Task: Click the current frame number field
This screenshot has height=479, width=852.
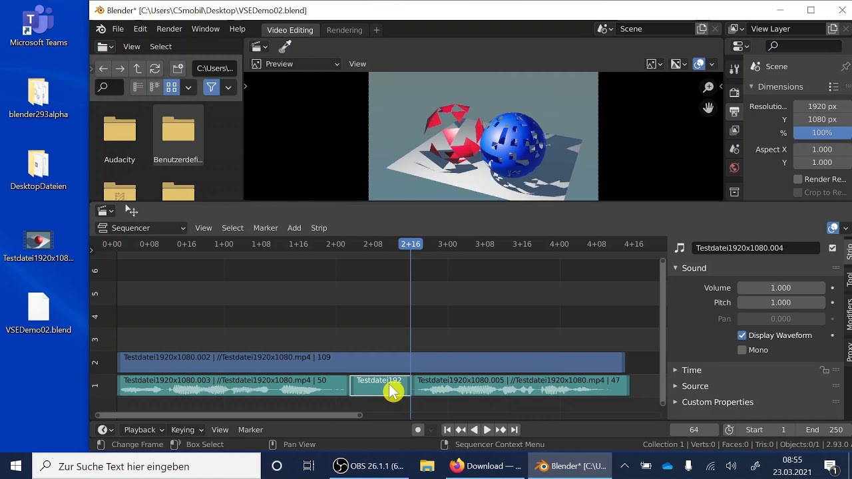Action: (694, 430)
